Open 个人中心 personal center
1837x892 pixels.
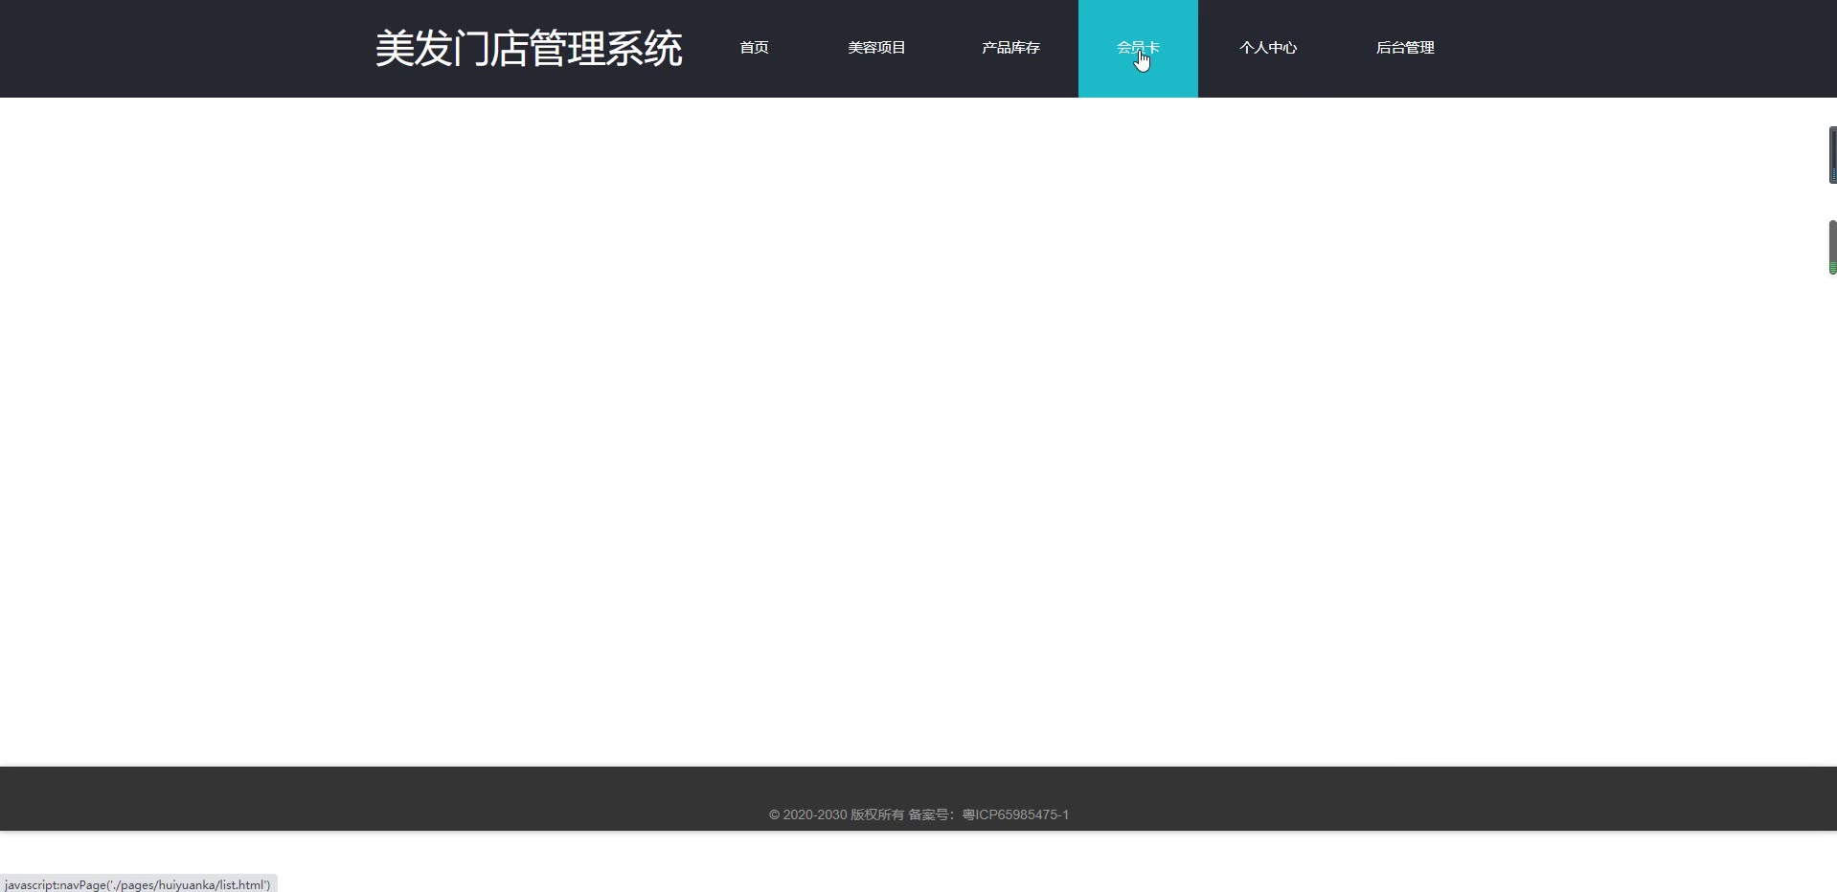[1268, 48]
